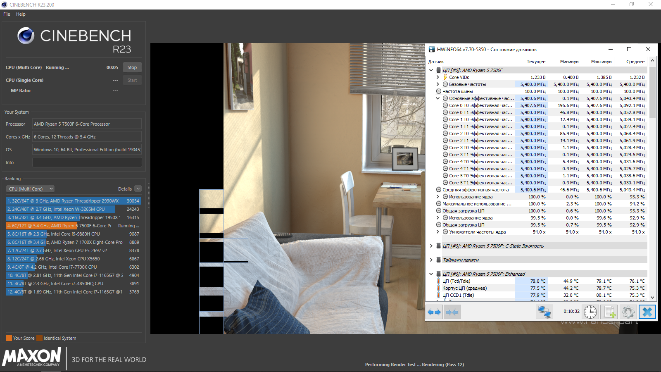Select ranking row Intel Core i7-7700K CPU
This screenshot has height=372, width=661.
pyautogui.click(x=73, y=267)
